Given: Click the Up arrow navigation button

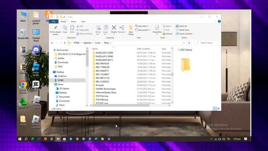Looking at the screenshot, I should point(64,43).
